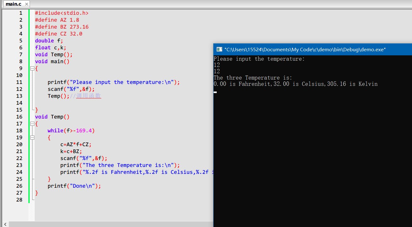Click line number 13 in the margin
Image resolution: width=412 pixels, height=227 pixels.
click(19, 96)
